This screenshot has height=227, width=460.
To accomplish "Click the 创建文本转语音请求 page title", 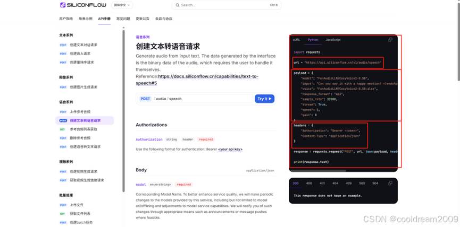I will point(168,46).
